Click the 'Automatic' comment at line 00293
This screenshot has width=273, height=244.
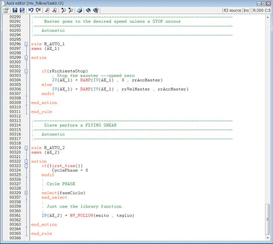click(53, 31)
